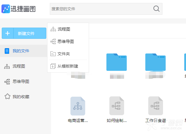Click the sidebar 思维导图 icon
Screen dimensions: 186x134
(7, 82)
